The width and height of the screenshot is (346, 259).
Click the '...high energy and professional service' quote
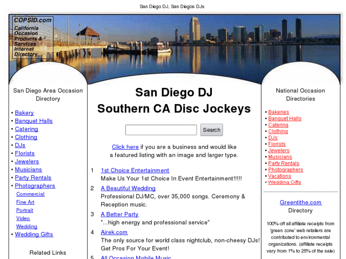click(155, 222)
